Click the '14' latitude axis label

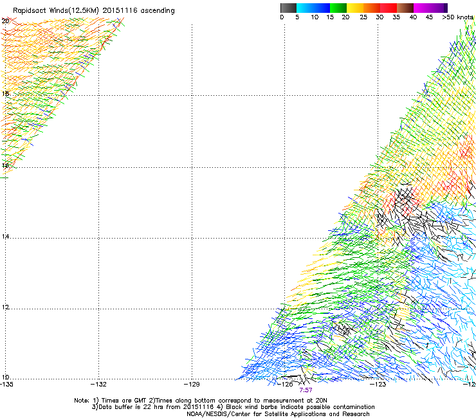pos(5,237)
